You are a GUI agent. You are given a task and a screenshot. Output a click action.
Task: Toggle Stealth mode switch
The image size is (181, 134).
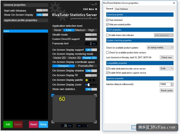[x=91, y=35]
